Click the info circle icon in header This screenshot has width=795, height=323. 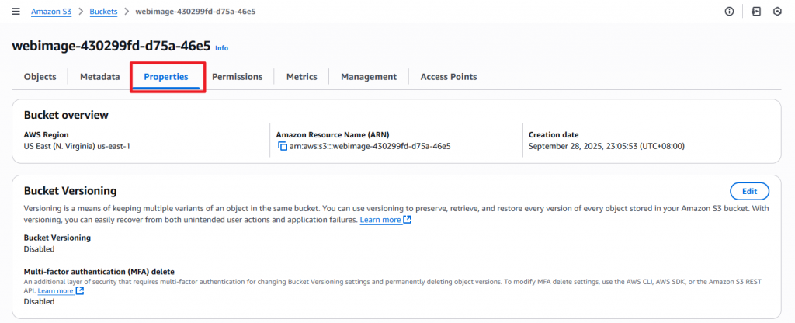click(729, 12)
